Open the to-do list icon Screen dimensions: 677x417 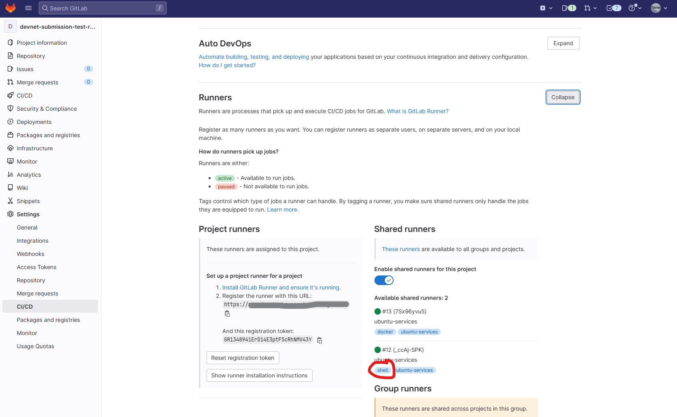613,8
